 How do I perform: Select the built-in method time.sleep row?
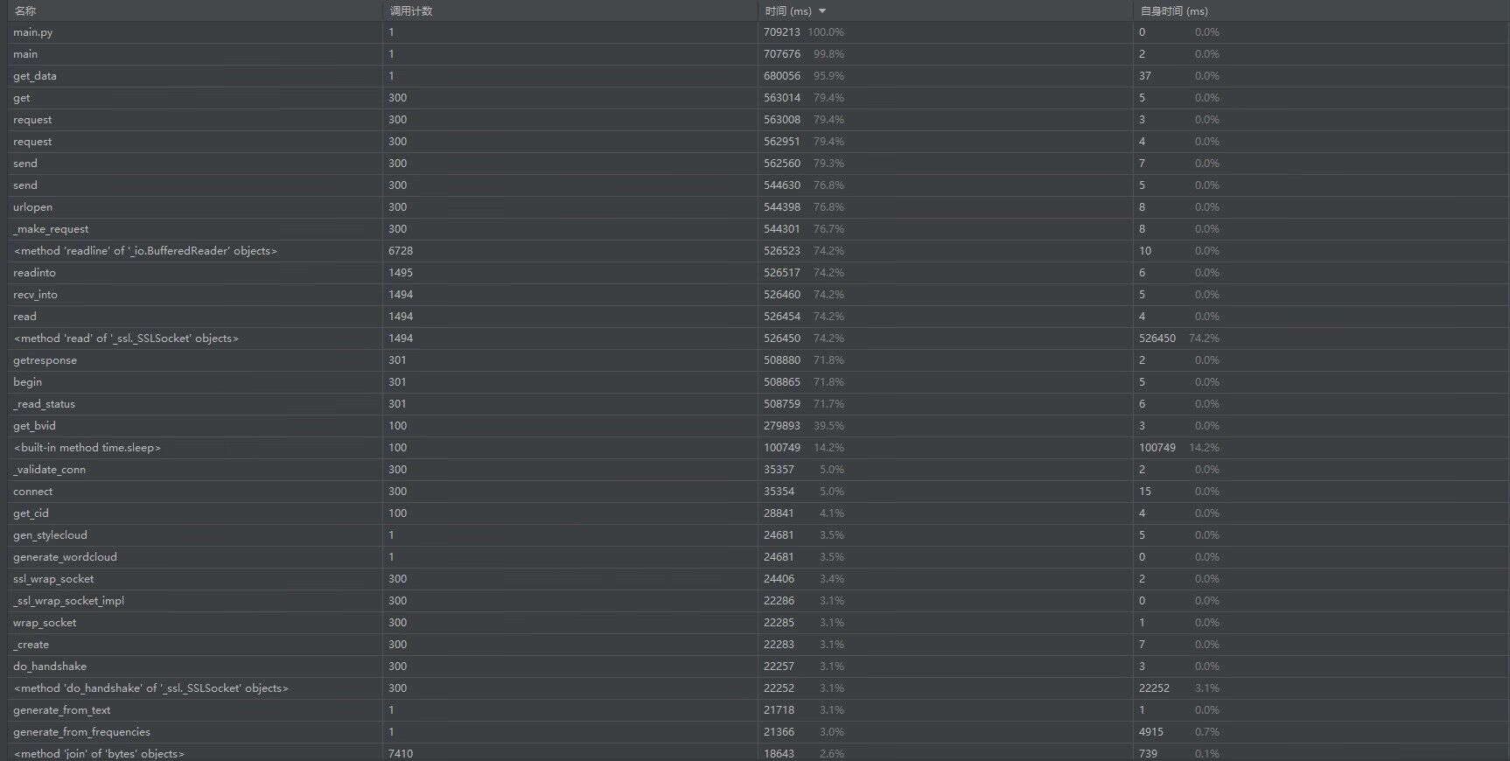coord(87,448)
